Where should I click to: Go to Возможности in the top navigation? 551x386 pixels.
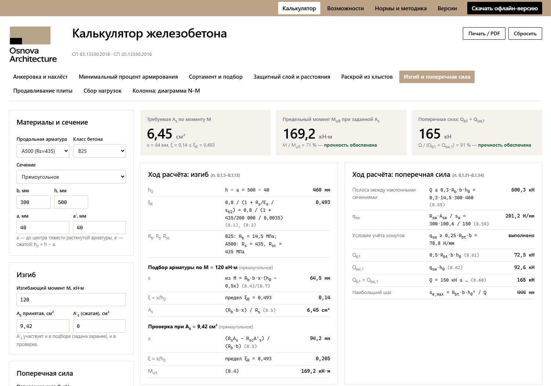click(345, 8)
